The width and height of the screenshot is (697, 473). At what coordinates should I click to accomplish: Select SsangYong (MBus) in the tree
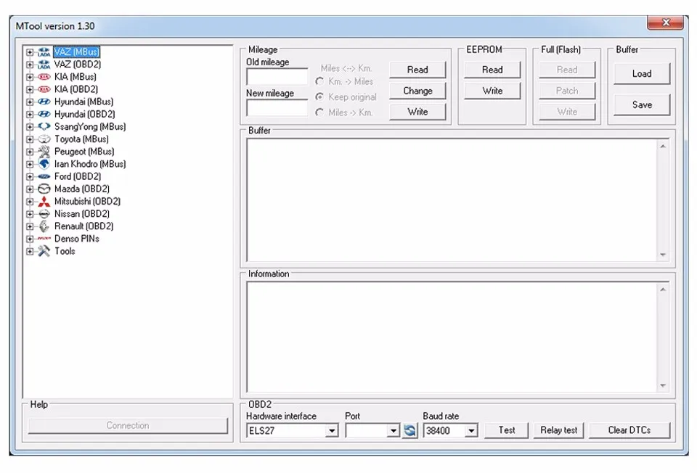click(90, 126)
